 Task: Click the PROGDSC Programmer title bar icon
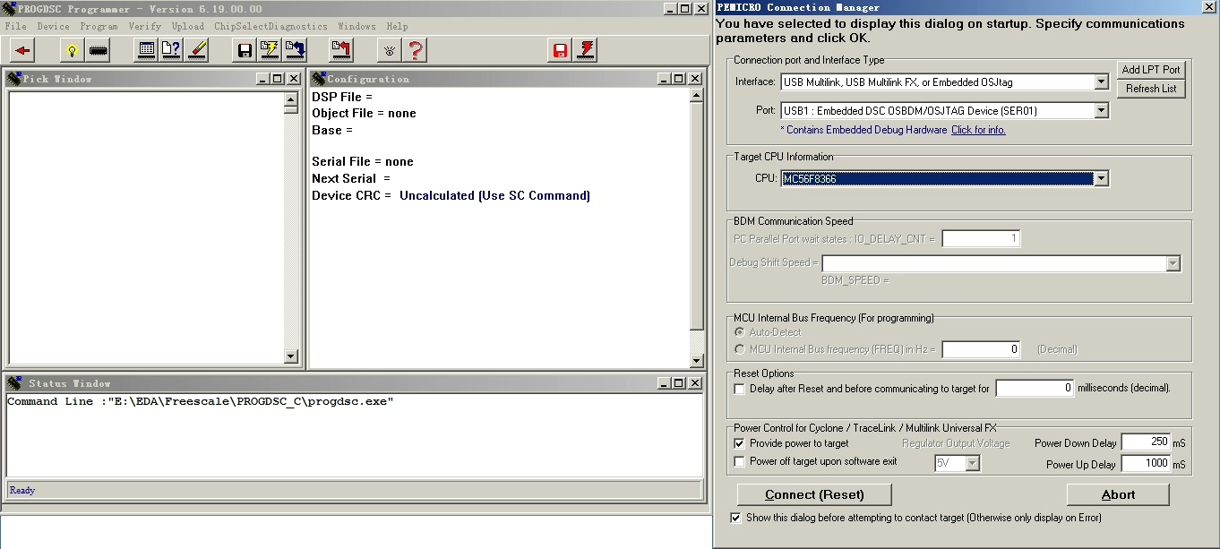[9, 8]
